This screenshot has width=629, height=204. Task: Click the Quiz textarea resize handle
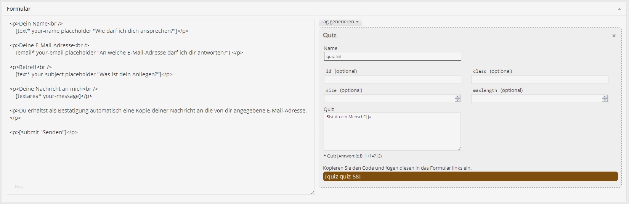(x=459, y=149)
